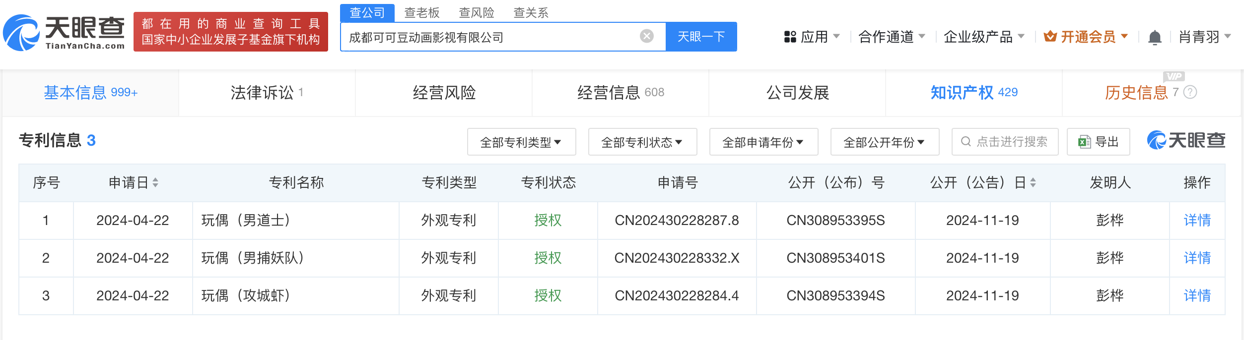Click the 专利状态 column header
Screen dimensions: 1244x340
(x=548, y=183)
